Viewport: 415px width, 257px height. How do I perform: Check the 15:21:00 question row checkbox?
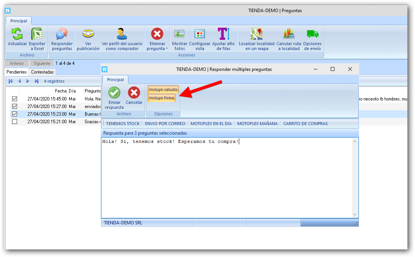pyautogui.click(x=15, y=122)
